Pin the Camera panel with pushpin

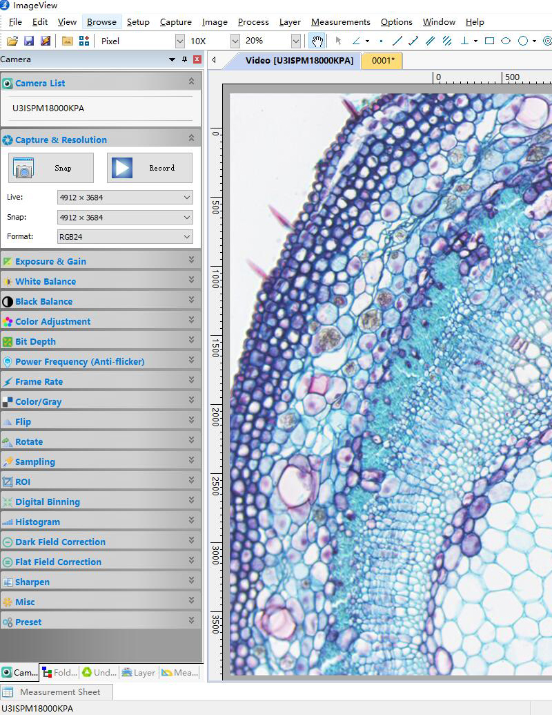tap(184, 59)
